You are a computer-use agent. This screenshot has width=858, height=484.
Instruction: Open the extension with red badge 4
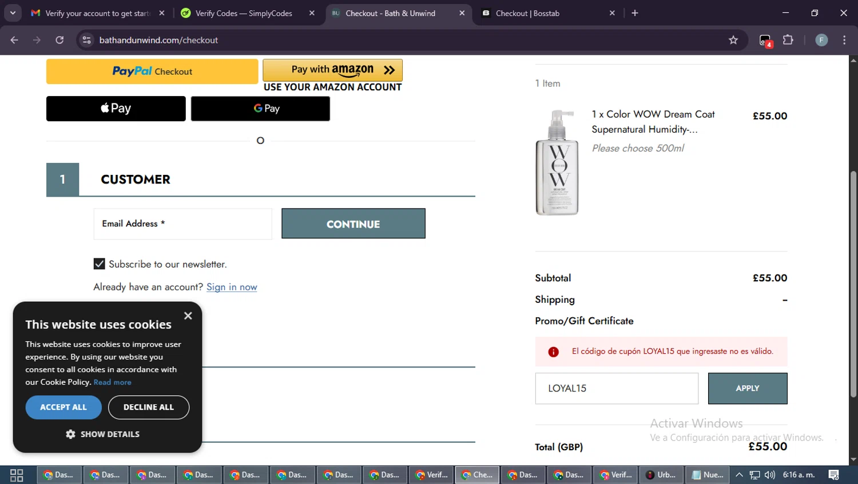pyautogui.click(x=765, y=41)
